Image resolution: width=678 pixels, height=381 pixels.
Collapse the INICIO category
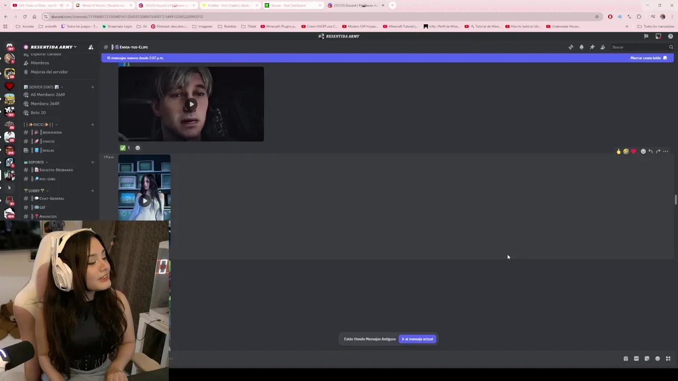coord(40,124)
